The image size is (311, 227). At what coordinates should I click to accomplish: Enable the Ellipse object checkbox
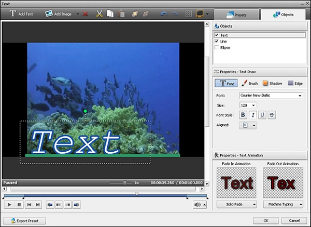coord(217,47)
